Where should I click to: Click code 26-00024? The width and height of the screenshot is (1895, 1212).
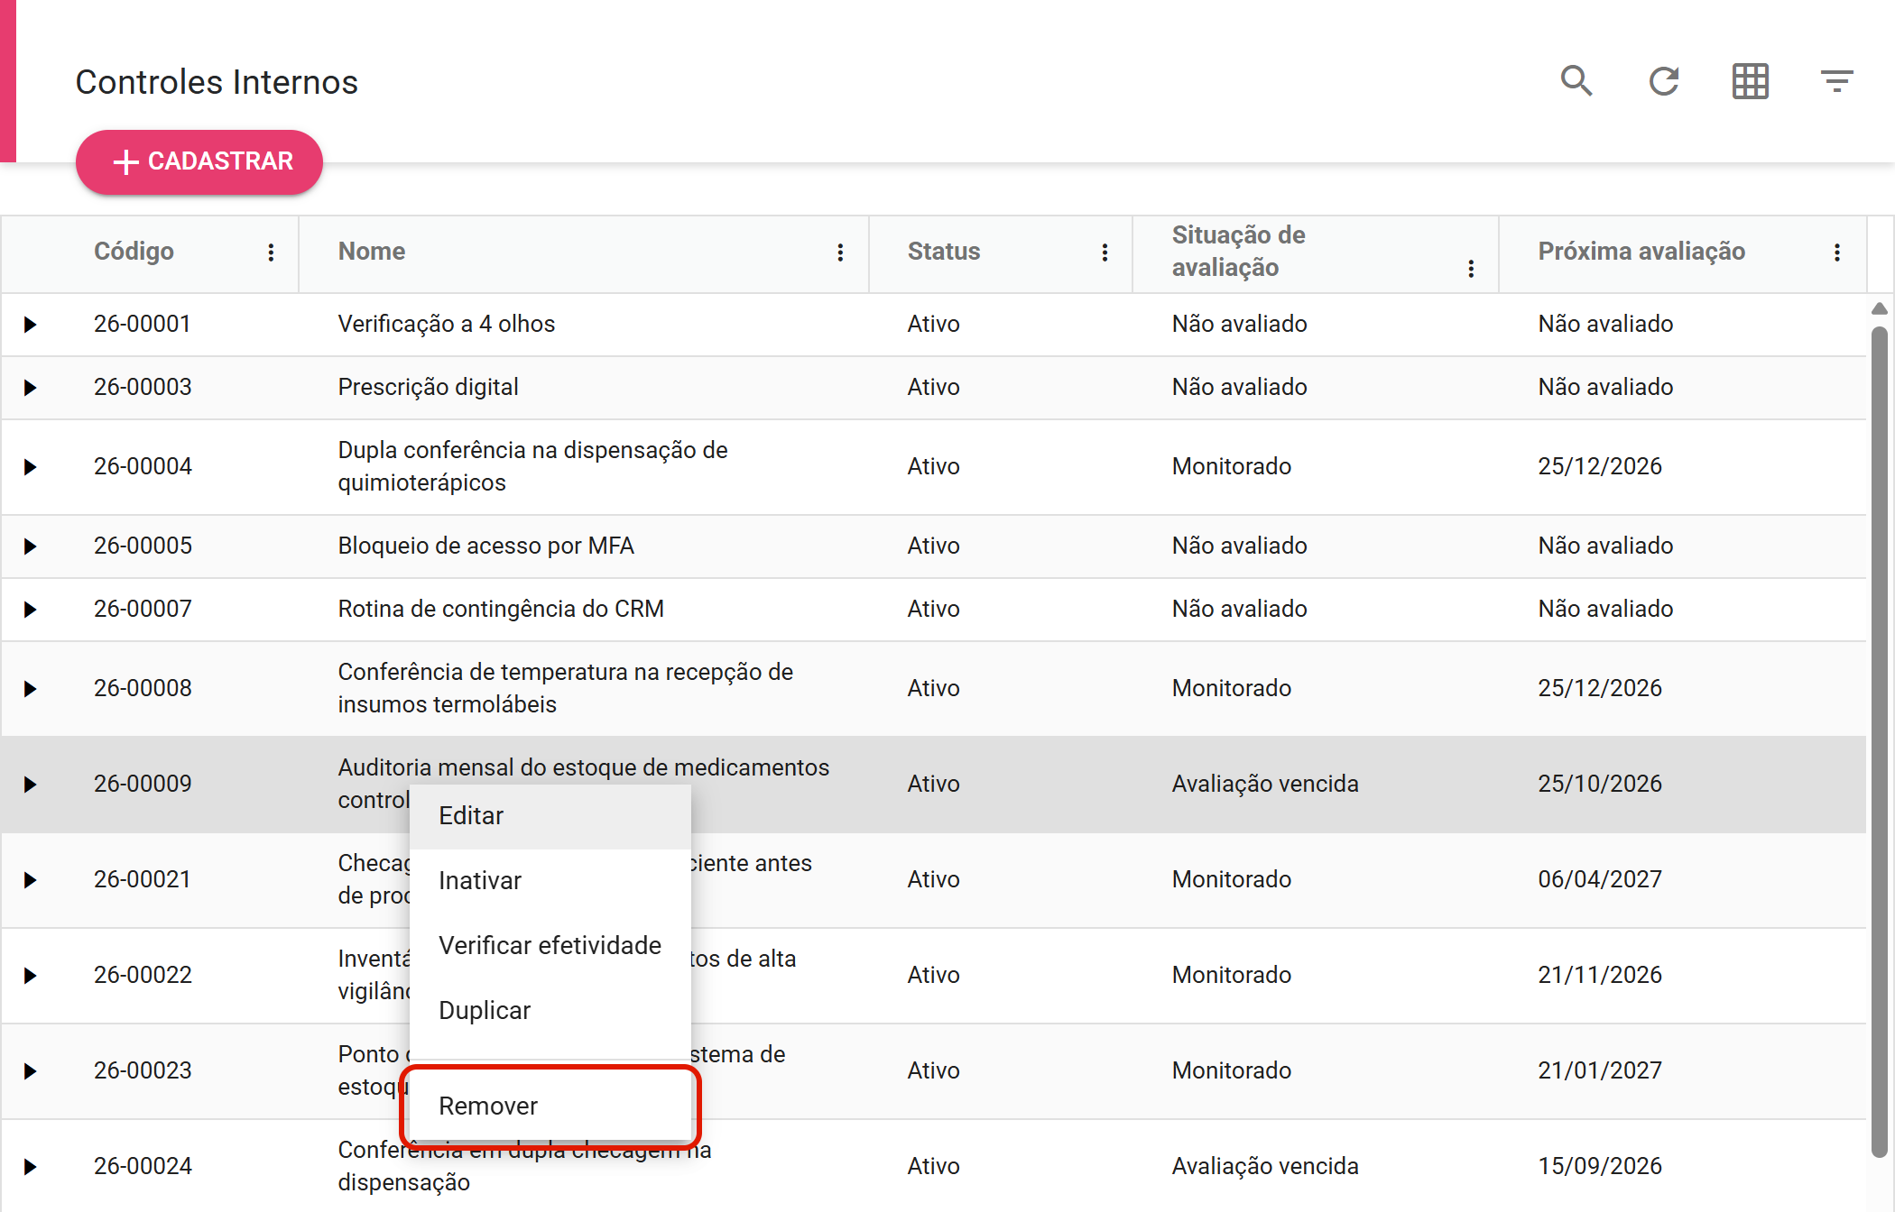click(x=143, y=1166)
